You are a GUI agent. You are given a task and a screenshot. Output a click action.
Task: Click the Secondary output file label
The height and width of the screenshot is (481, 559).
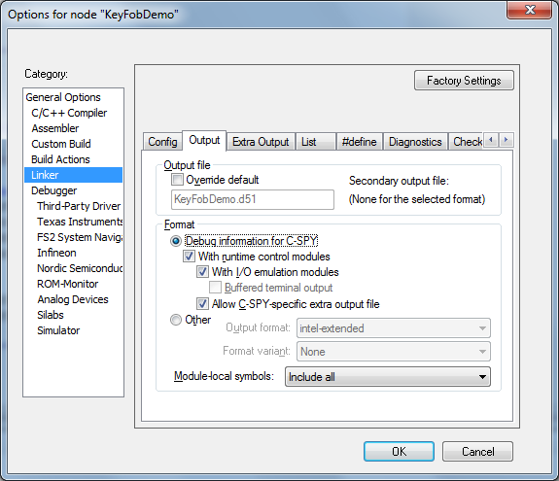pyautogui.click(x=399, y=181)
